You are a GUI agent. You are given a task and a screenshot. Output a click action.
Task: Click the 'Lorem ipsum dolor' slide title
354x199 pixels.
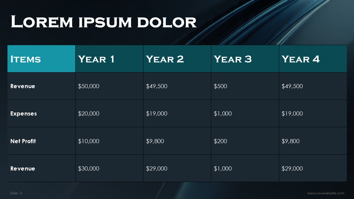point(103,22)
